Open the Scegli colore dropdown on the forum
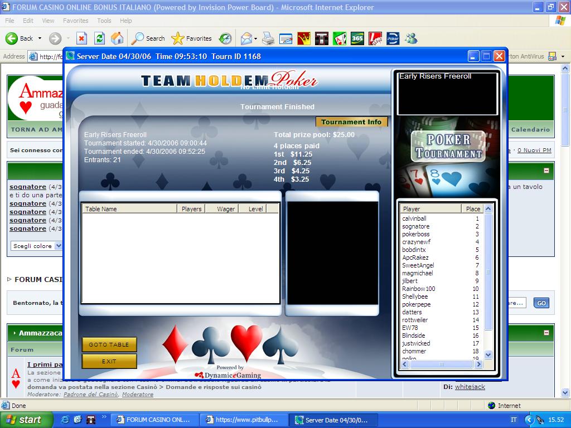 pyautogui.click(x=36, y=246)
